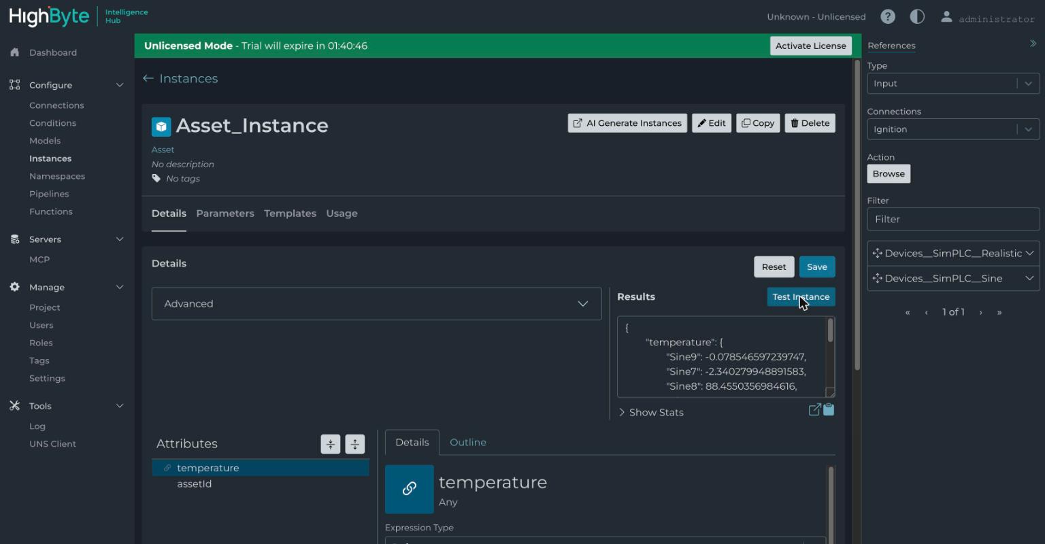
Task: Collapse the References panel with double arrow
Action: 1033,44
